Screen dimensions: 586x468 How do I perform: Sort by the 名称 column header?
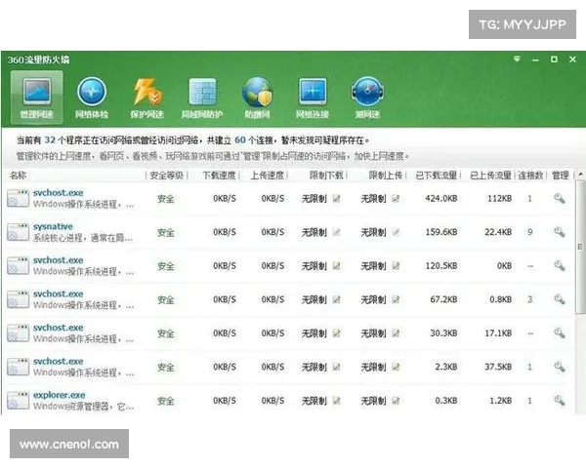click(18, 175)
